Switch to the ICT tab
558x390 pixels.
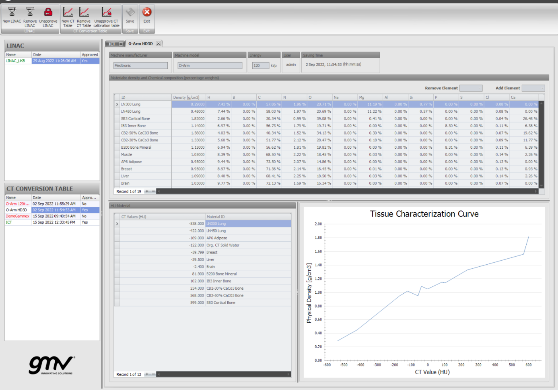click(112, 44)
